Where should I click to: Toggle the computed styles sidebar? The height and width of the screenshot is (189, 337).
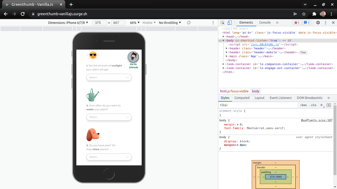(329, 105)
